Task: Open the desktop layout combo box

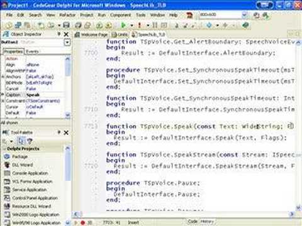Action: 244,15
